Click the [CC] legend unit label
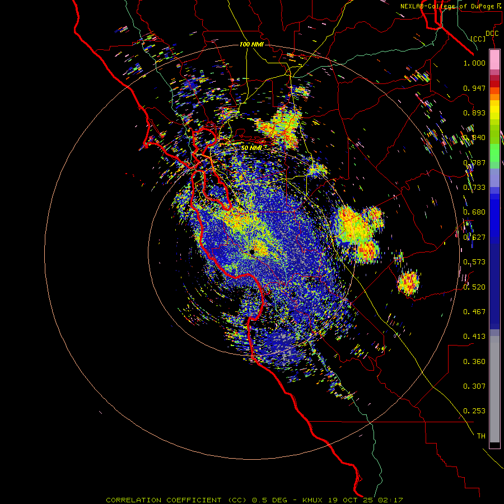 click(x=478, y=39)
